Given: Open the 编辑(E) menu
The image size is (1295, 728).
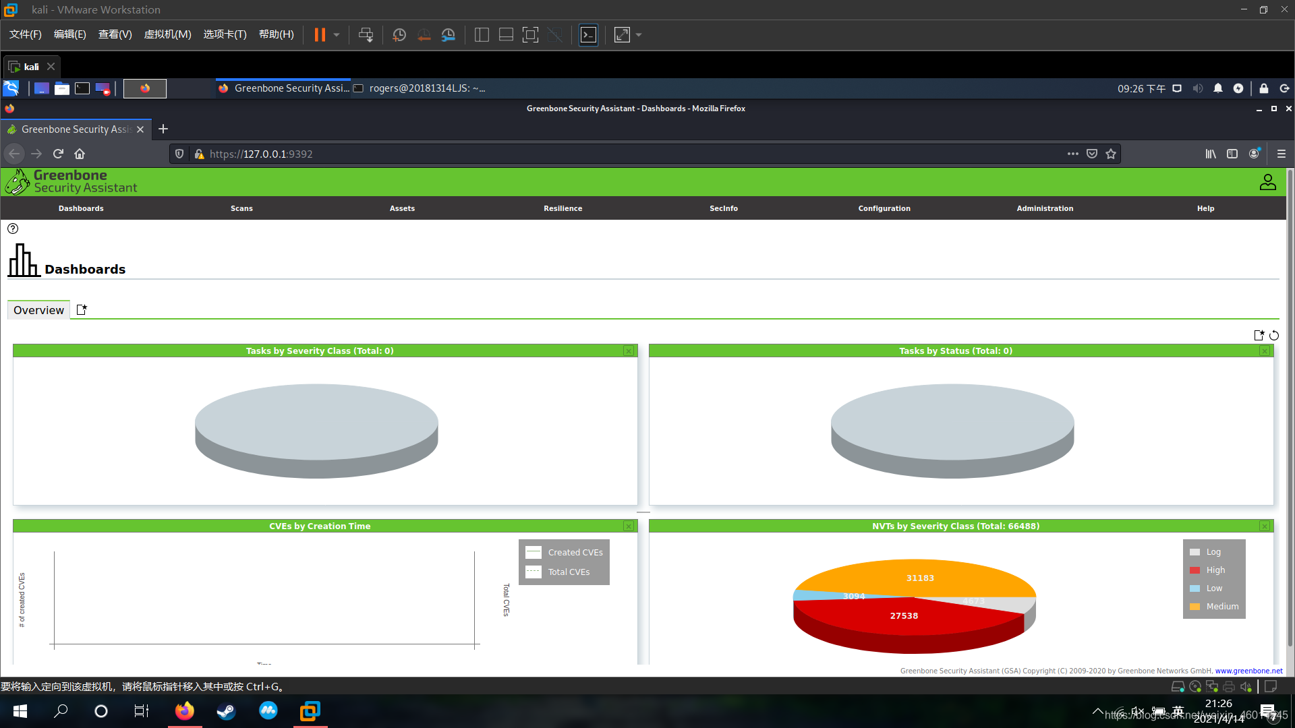Looking at the screenshot, I should [x=70, y=34].
